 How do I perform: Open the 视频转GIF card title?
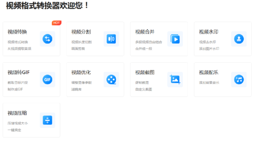[x=19, y=72]
